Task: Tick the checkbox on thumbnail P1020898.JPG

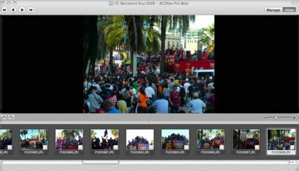Action: click(x=292, y=147)
